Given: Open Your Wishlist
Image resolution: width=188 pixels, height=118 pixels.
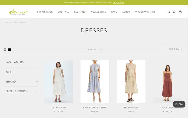Looking at the screenshot, I should (145, 12).
